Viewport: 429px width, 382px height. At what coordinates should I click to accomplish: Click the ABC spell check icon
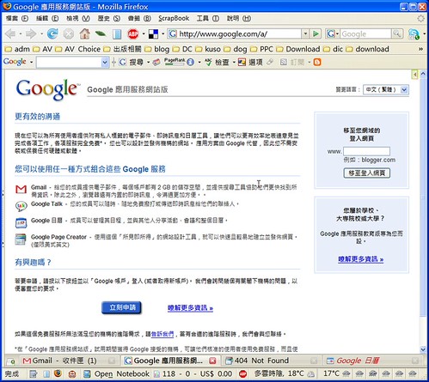(x=208, y=62)
